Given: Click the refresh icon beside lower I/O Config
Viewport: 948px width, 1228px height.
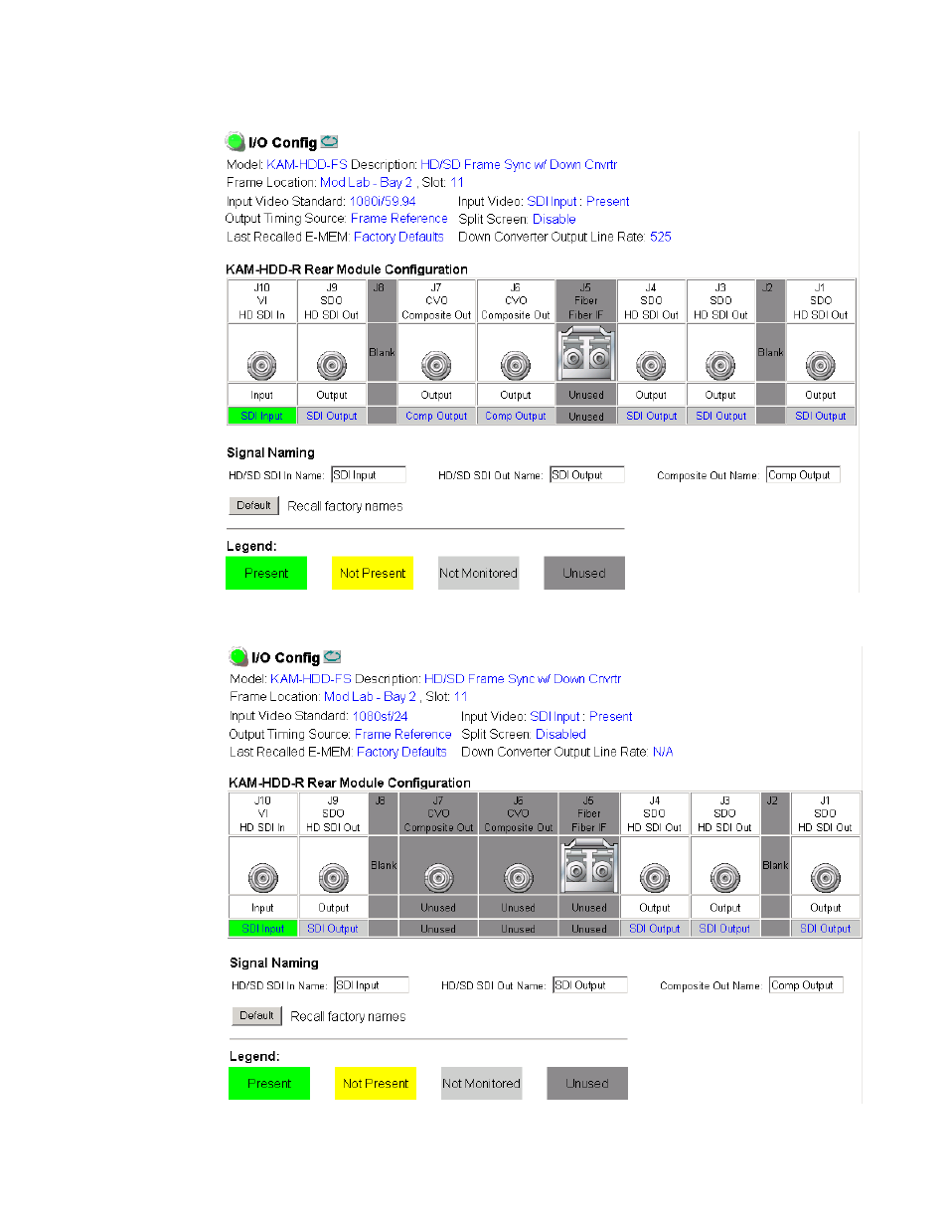Looking at the screenshot, I should coord(333,657).
